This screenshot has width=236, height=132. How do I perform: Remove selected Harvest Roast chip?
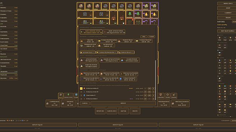pos(126,52)
